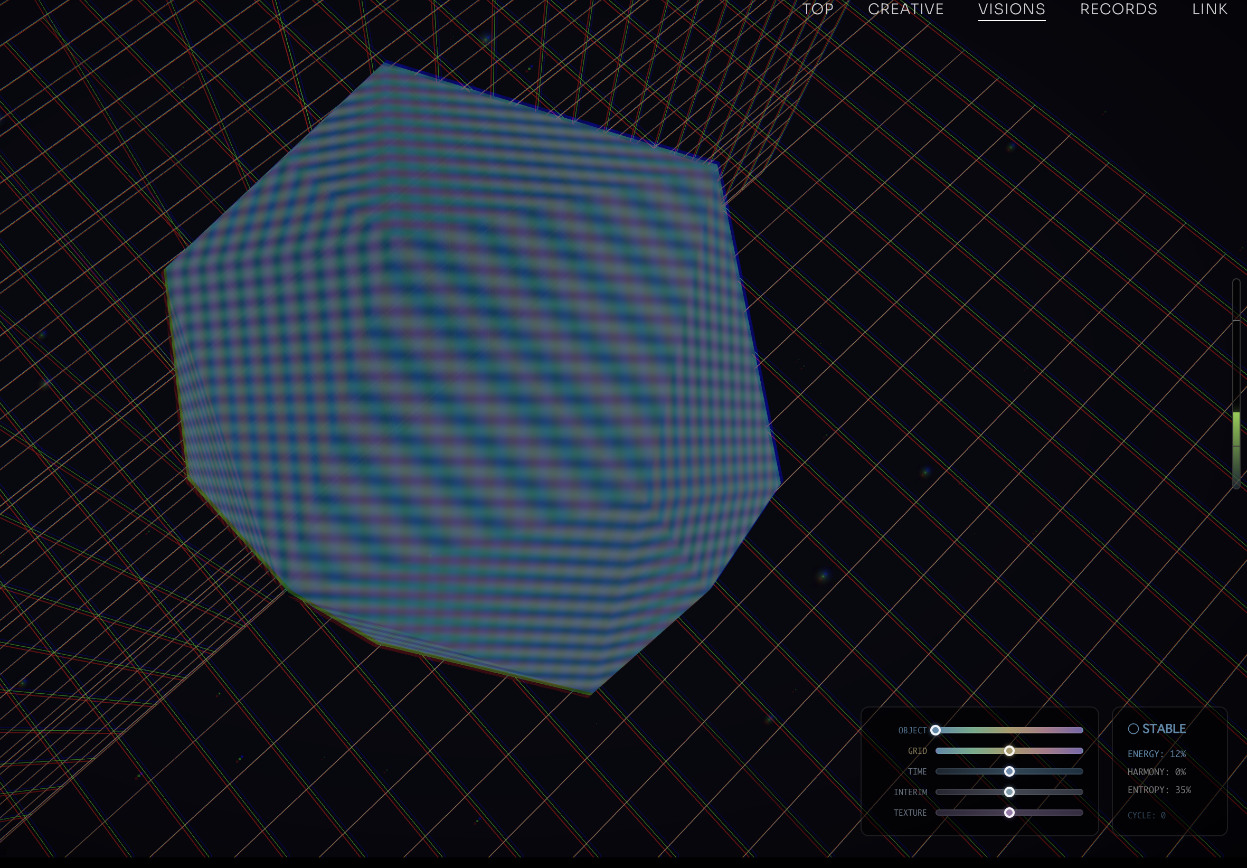
Task: Click the CYCLE: 0 counter
Action: pyautogui.click(x=1146, y=815)
